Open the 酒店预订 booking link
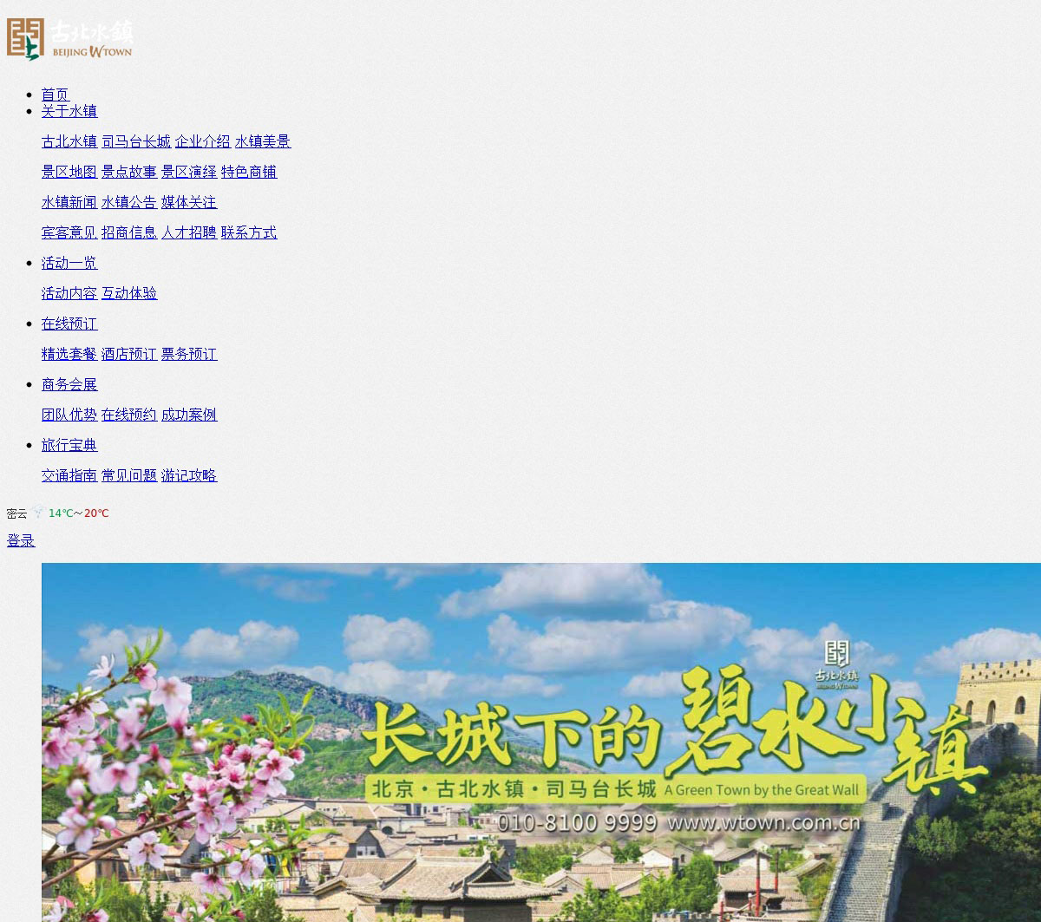Viewport: 1041px width, 922px height. point(129,354)
